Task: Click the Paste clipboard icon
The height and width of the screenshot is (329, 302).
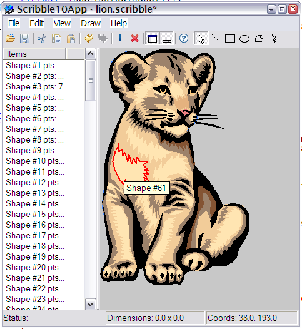Action: [71, 38]
